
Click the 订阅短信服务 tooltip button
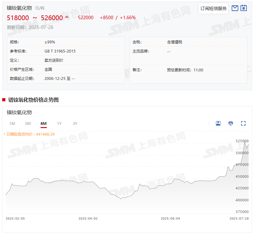click(213, 8)
